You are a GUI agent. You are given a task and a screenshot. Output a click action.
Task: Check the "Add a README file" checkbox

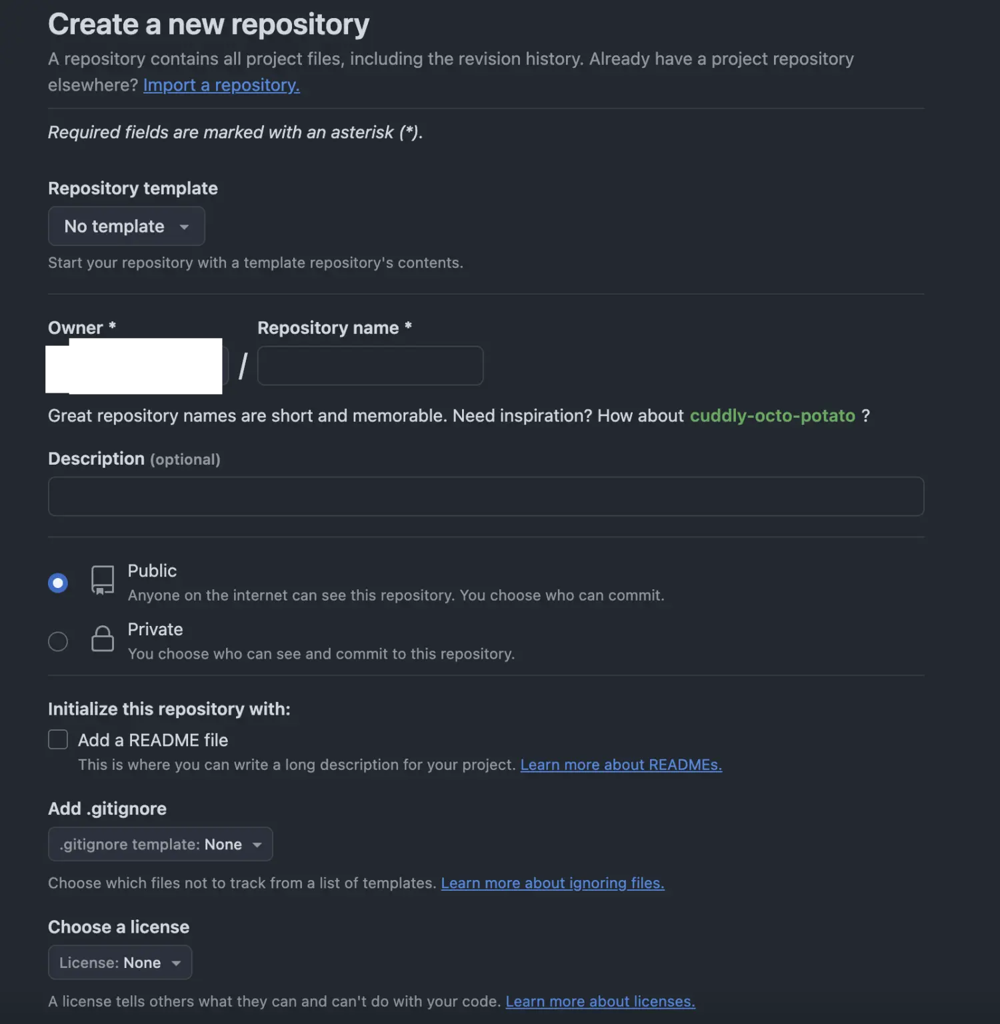click(58, 739)
